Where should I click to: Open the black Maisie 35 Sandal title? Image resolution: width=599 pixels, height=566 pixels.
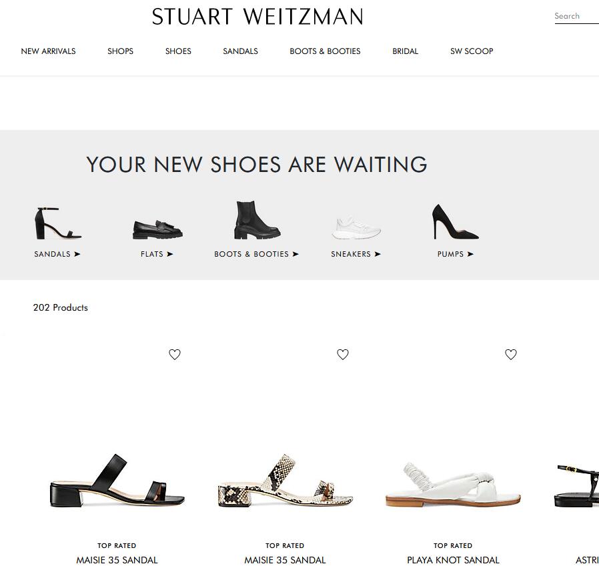(x=117, y=560)
